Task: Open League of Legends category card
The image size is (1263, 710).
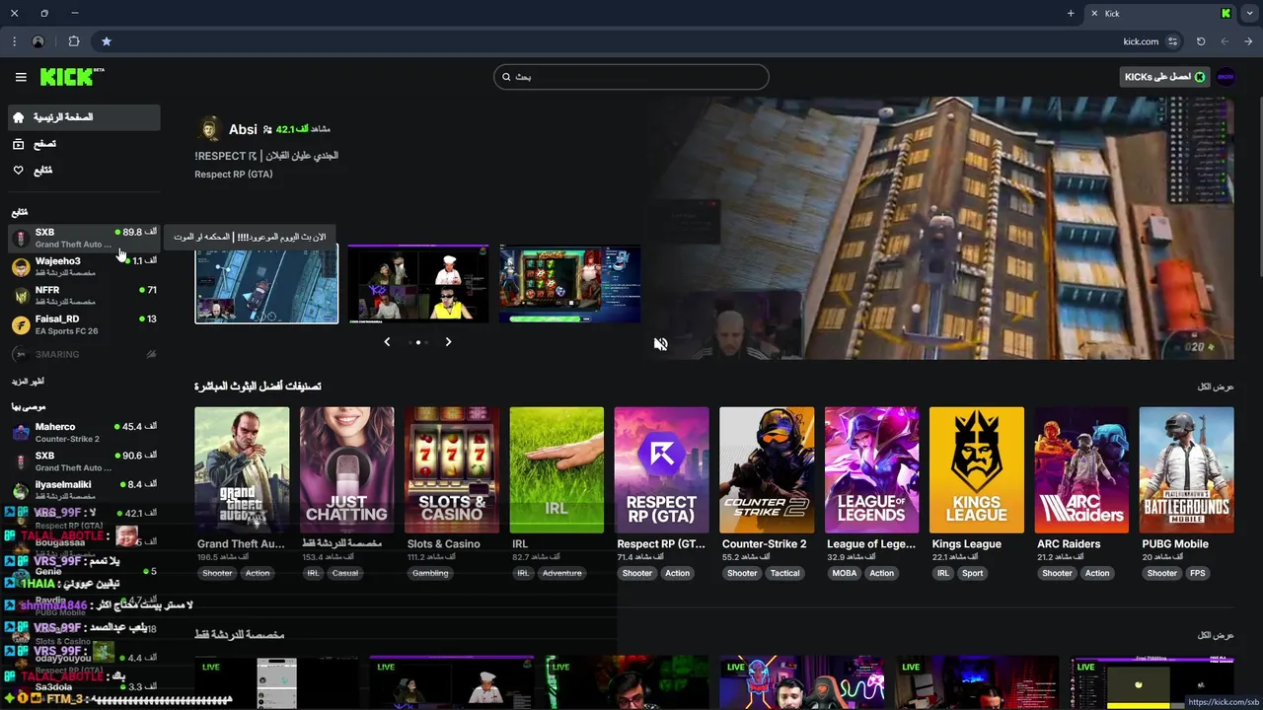Action: pos(871,470)
